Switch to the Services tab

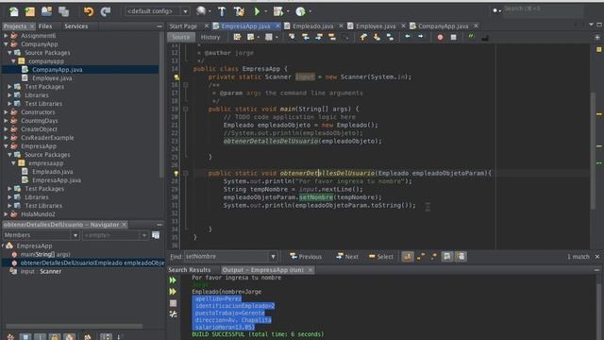(75, 26)
